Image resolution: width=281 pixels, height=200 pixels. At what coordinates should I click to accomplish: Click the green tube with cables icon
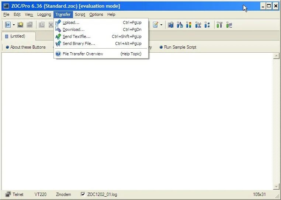229,25
